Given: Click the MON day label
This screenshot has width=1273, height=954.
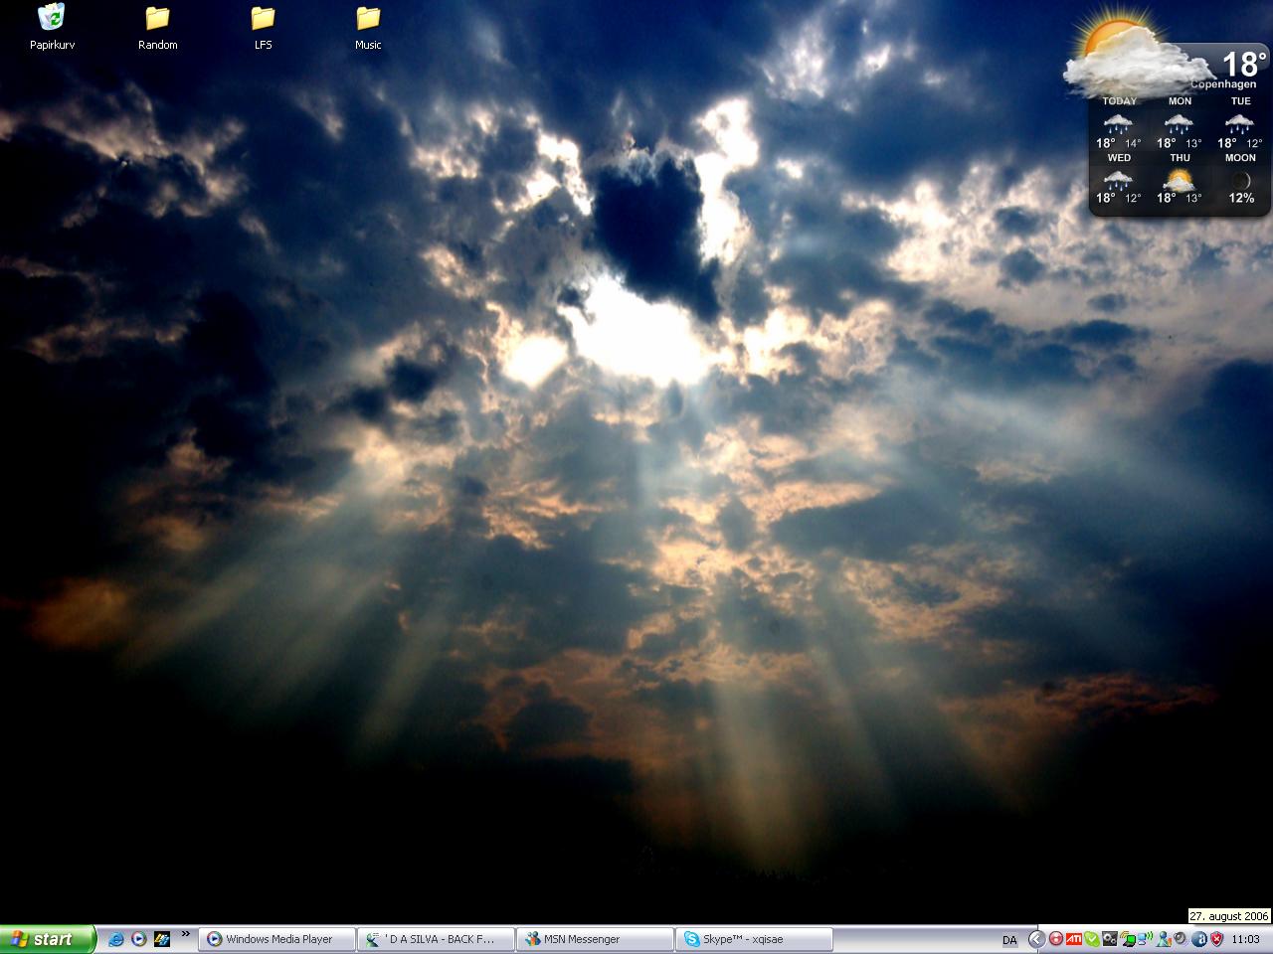Looking at the screenshot, I should 1180,101.
